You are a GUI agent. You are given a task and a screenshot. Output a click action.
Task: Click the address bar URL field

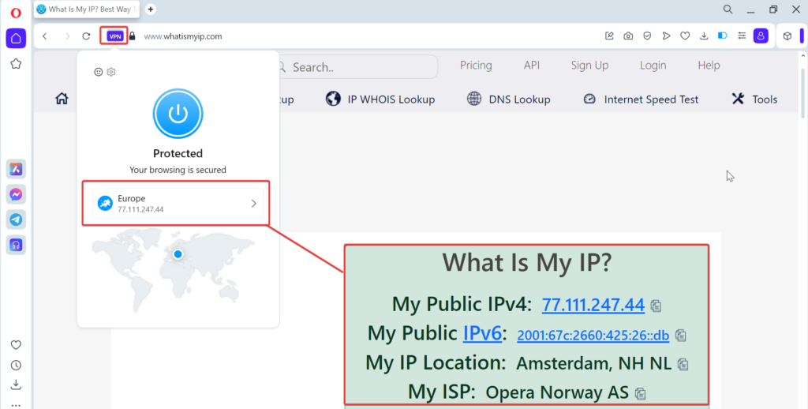(x=183, y=36)
